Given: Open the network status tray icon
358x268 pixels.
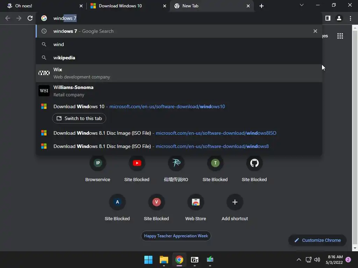Looking at the screenshot, I should click(308, 260).
